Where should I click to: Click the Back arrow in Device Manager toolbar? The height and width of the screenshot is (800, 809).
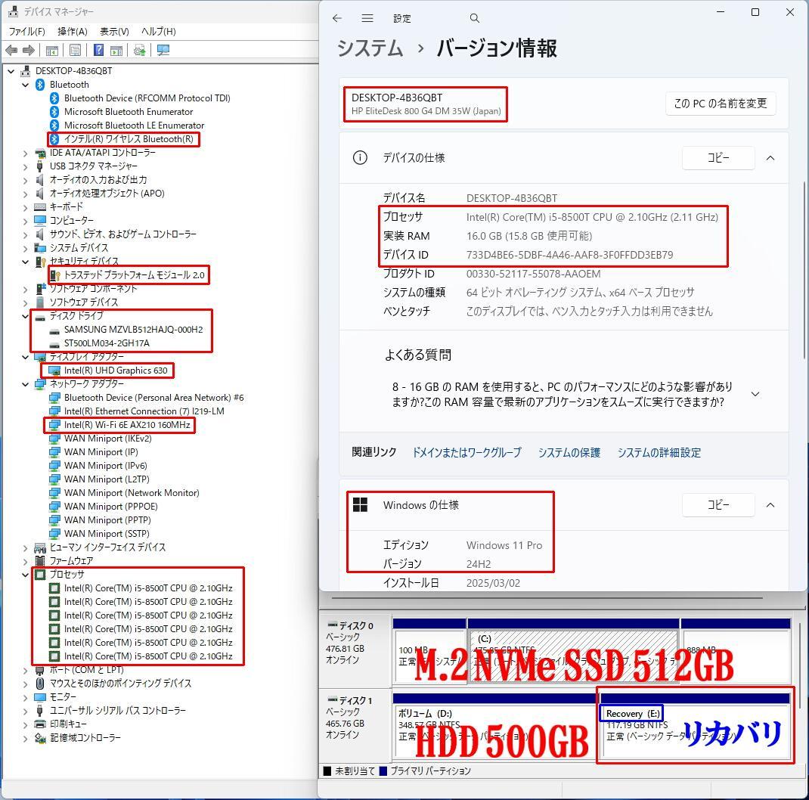coord(11,50)
